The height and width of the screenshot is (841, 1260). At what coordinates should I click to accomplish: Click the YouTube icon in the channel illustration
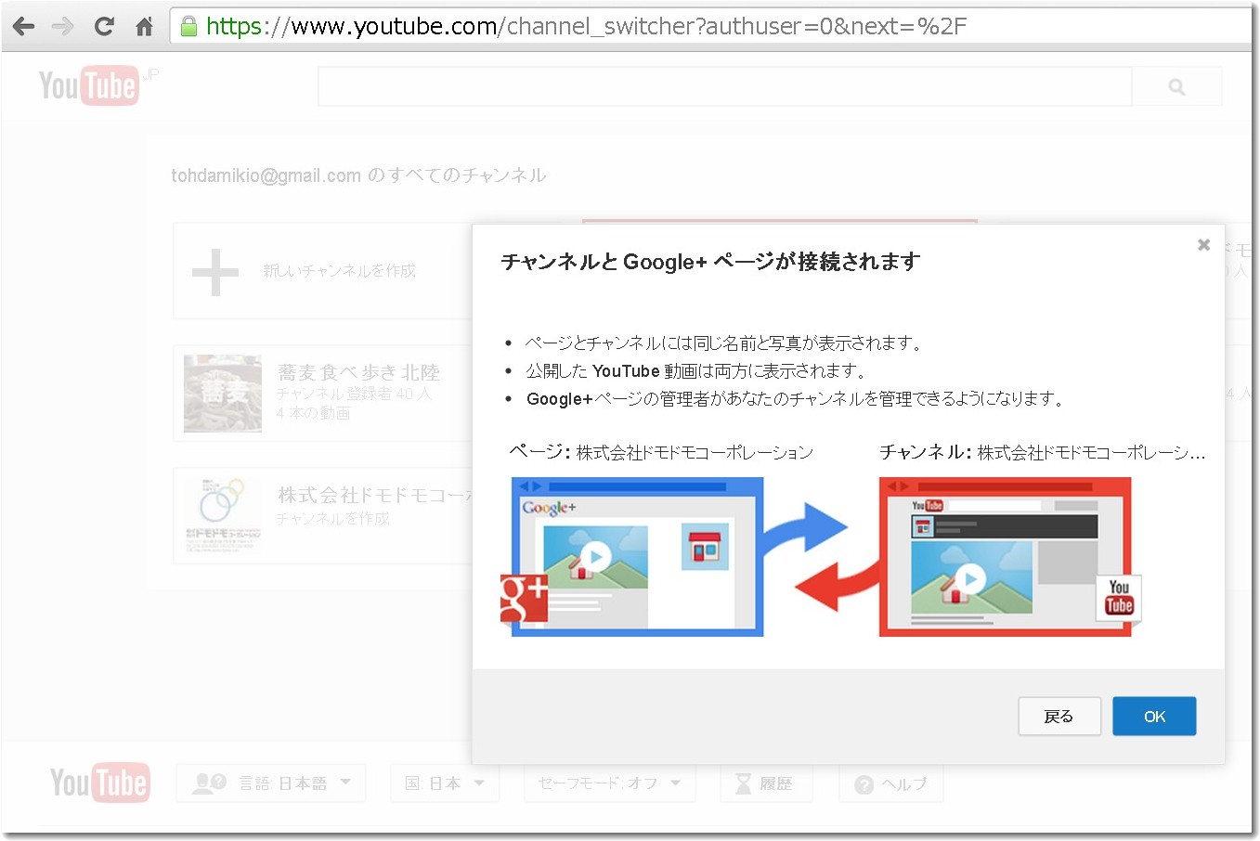click(x=1117, y=600)
